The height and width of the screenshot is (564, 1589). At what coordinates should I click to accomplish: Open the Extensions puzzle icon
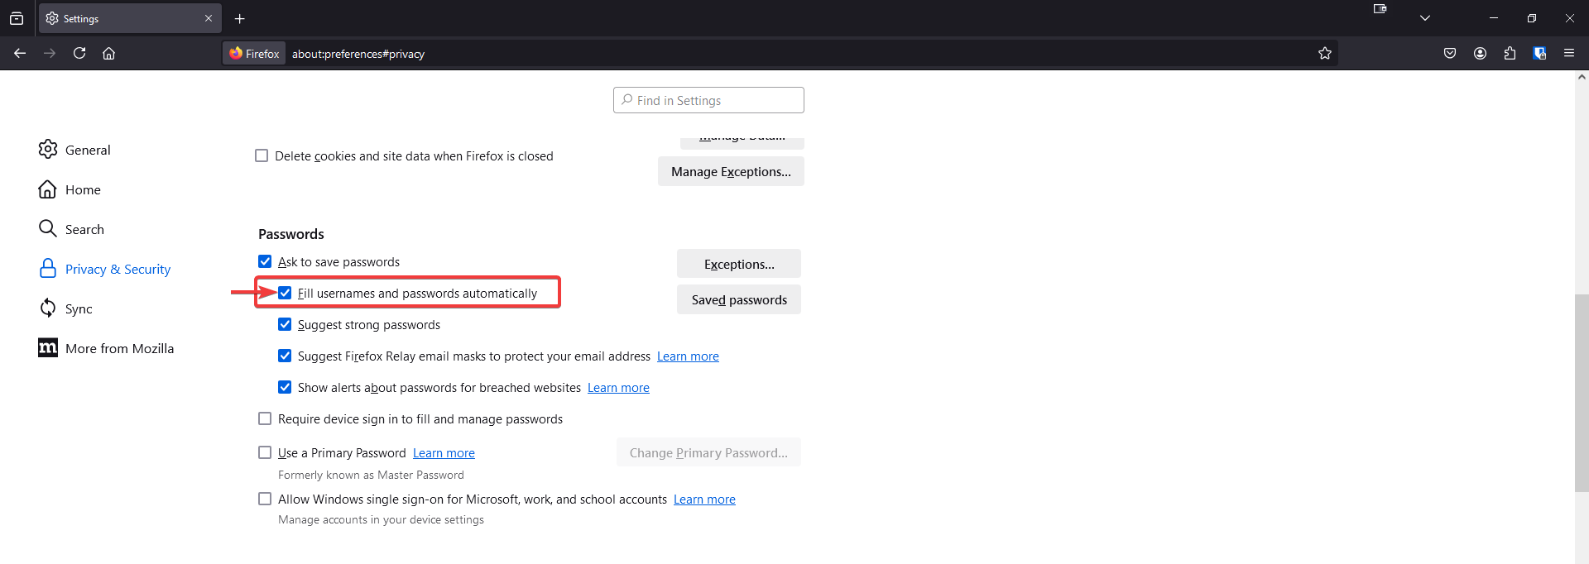pyautogui.click(x=1510, y=53)
